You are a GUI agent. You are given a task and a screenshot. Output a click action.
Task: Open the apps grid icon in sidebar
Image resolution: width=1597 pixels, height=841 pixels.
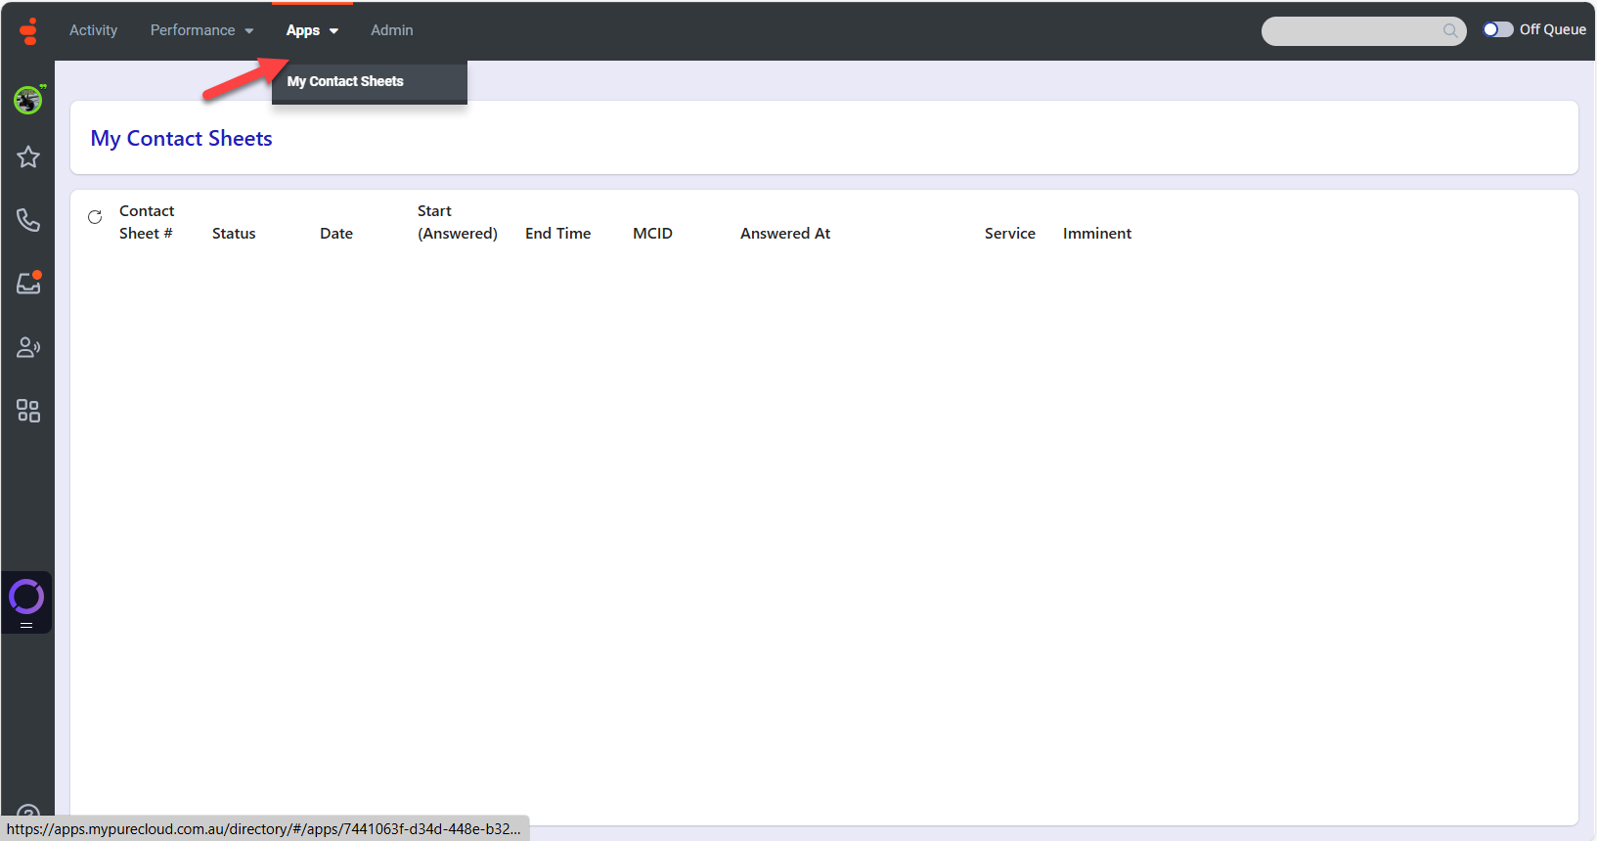(28, 411)
